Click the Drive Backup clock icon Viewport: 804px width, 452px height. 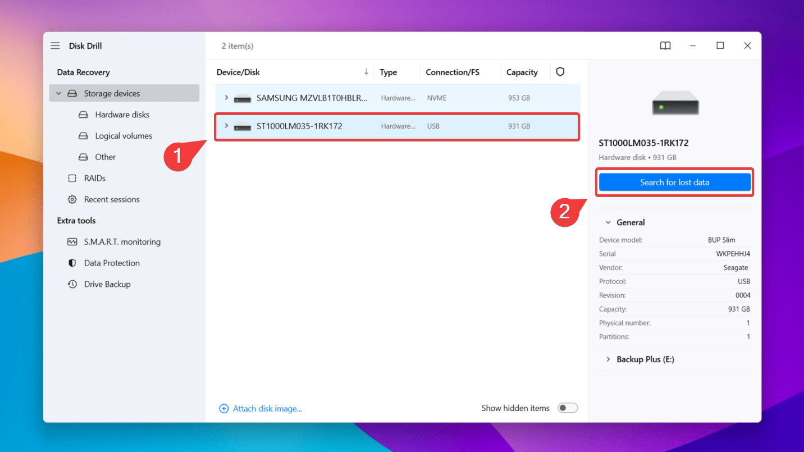(72, 284)
